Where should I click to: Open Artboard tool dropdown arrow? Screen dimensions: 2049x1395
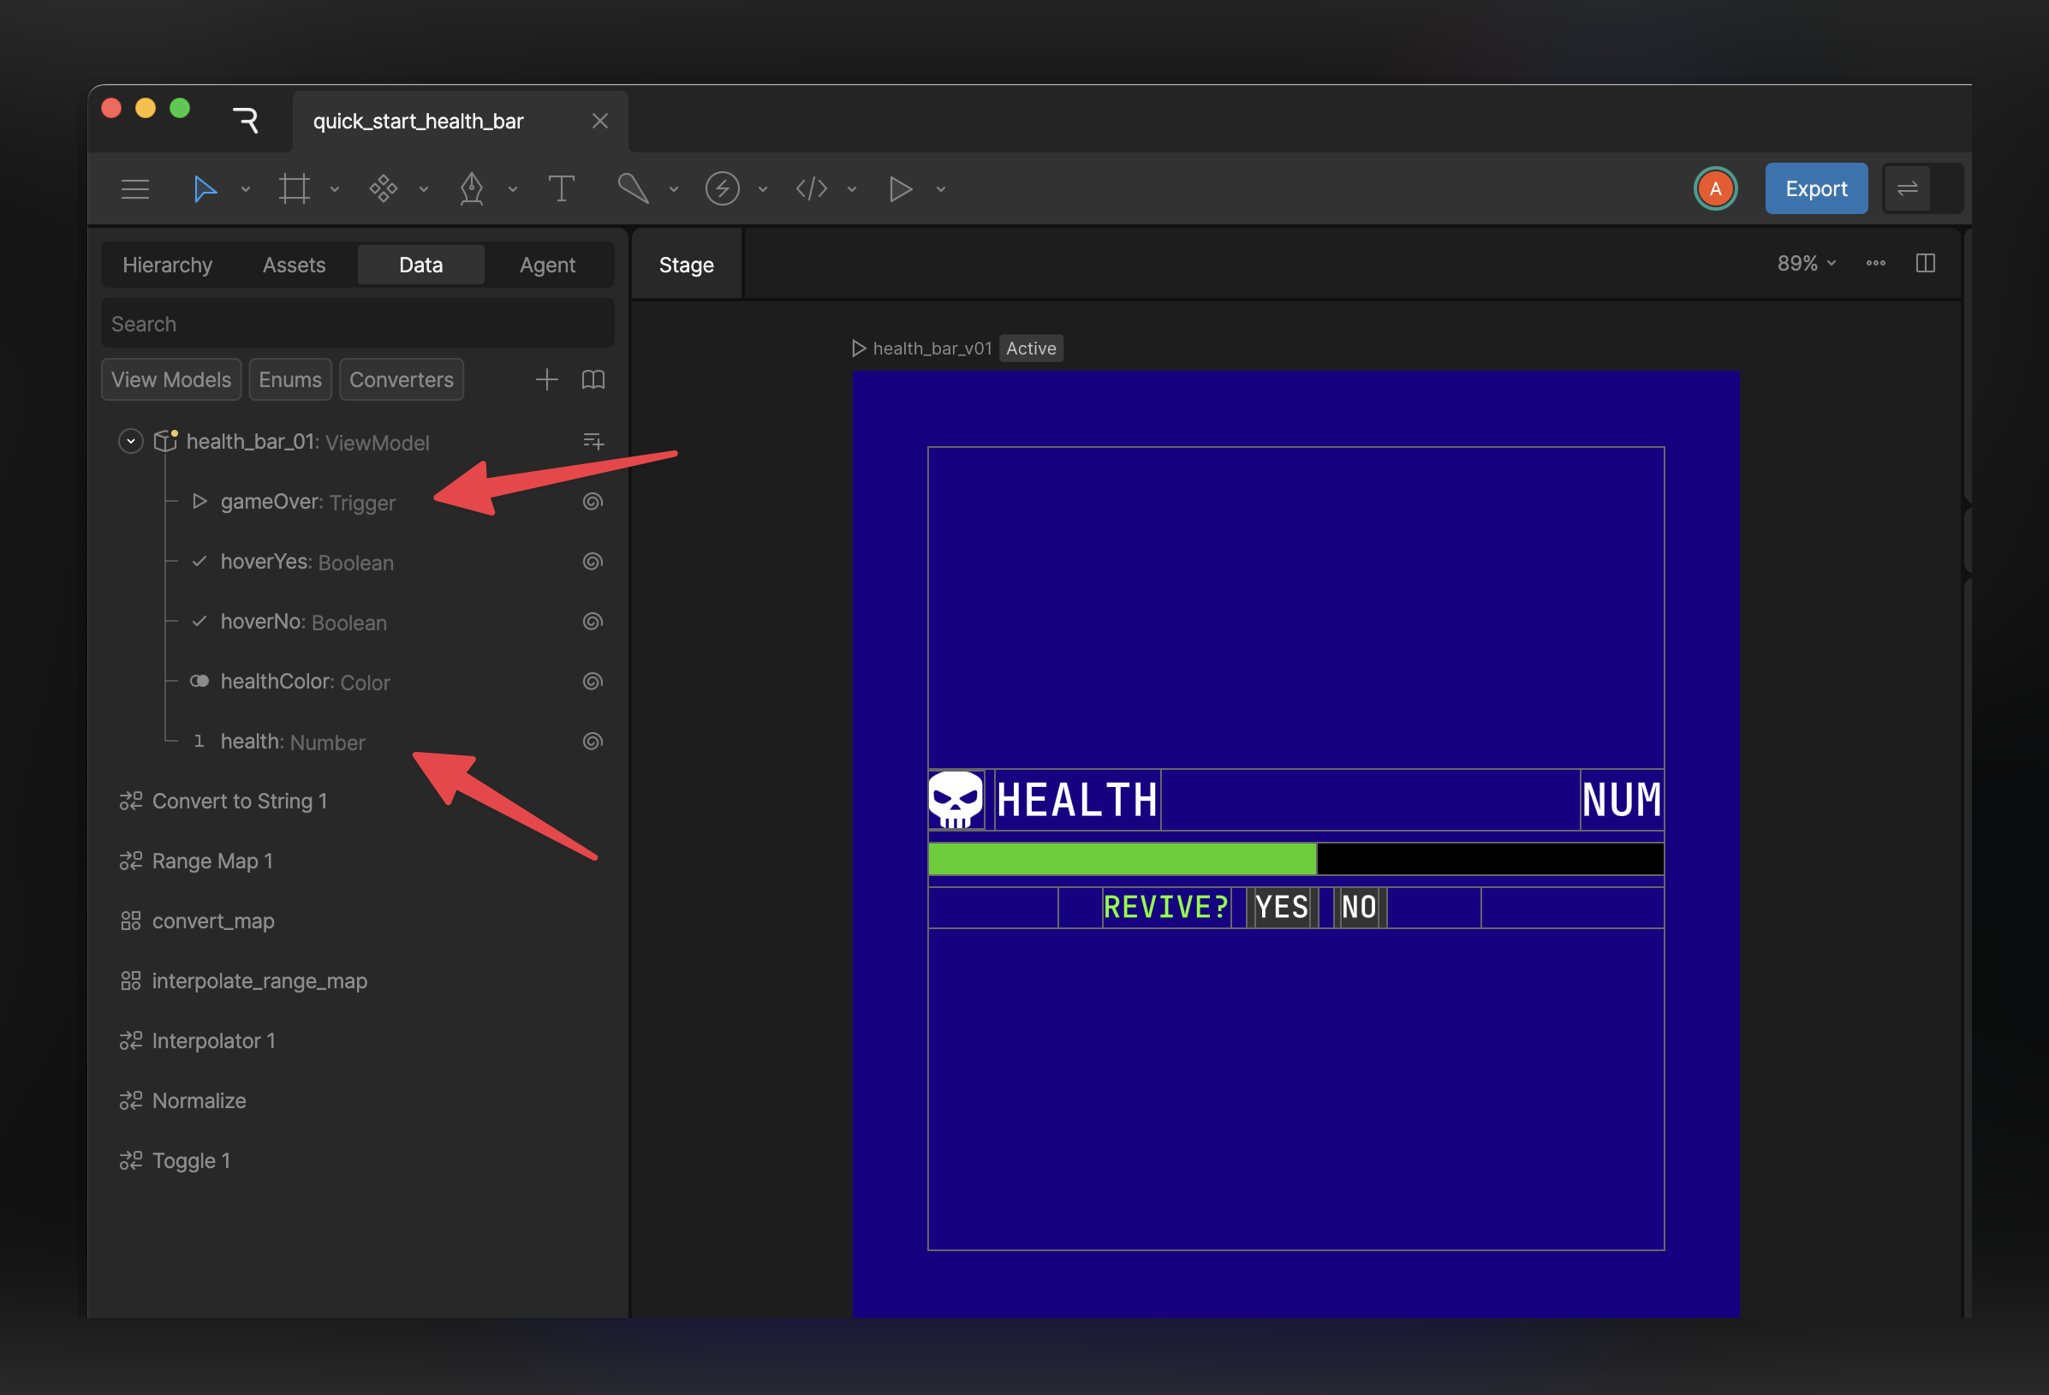coord(335,189)
